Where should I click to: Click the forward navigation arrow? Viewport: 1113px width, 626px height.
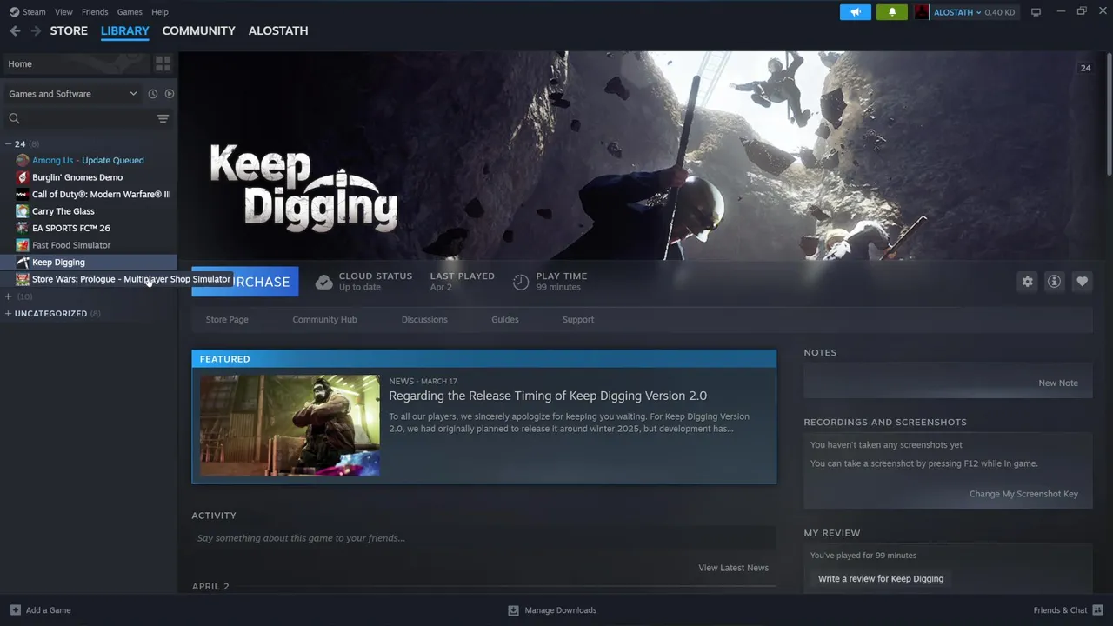click(x=36, y=30)
